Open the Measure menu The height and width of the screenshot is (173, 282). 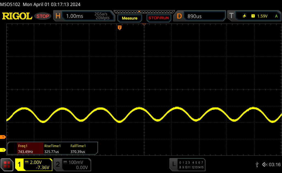coord(130,18)
